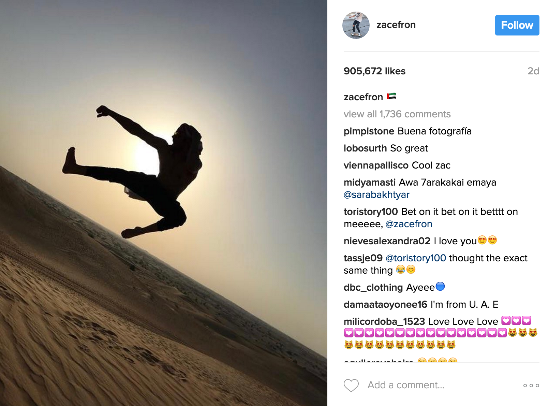Visit milicordoba_1523 profile
Viewport: 549px width, 406px height.
384,321
